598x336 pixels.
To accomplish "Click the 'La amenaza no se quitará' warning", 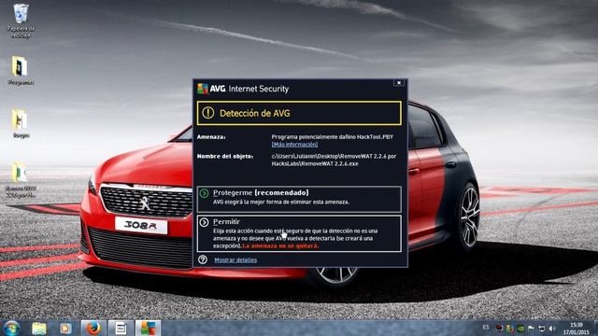I will pos(280,246).
